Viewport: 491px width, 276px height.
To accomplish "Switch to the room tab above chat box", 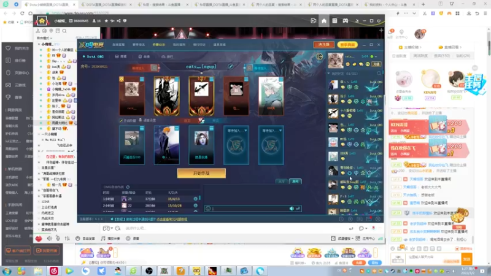I will click(x=295, y=181).
